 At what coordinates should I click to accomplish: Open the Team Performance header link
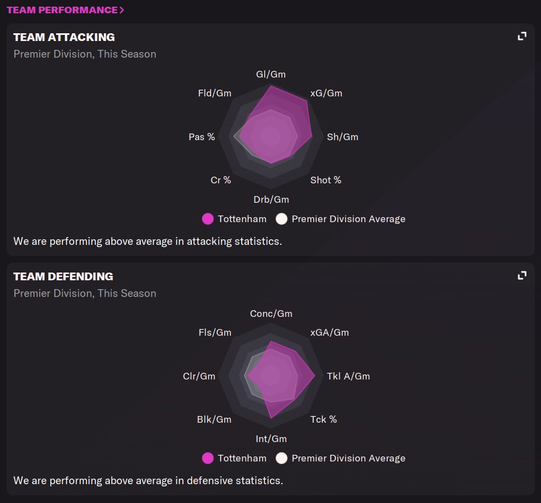(62, 10)
